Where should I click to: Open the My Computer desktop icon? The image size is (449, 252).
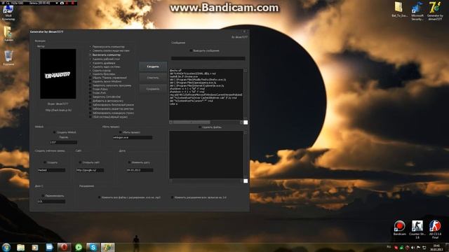click(x=8, y=13)
